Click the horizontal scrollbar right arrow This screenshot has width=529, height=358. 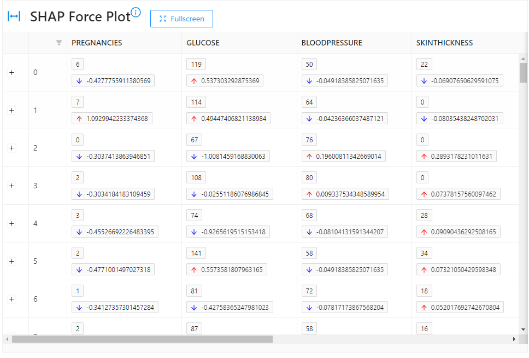point(514,339)
